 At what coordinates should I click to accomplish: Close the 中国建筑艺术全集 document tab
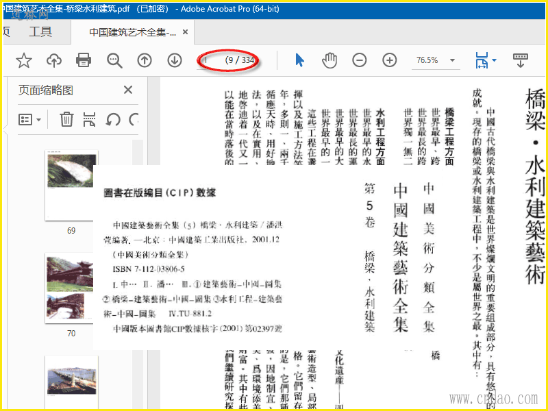click(185, 32)
